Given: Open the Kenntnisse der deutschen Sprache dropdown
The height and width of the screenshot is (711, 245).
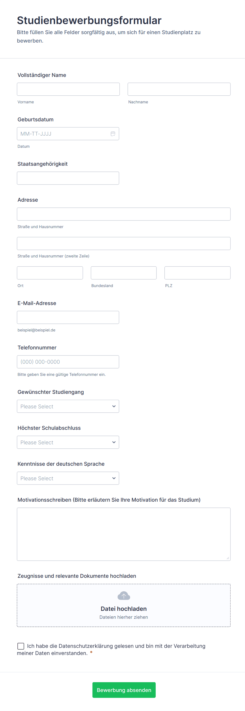Looking at the screenshot, I should click(68, 478).
